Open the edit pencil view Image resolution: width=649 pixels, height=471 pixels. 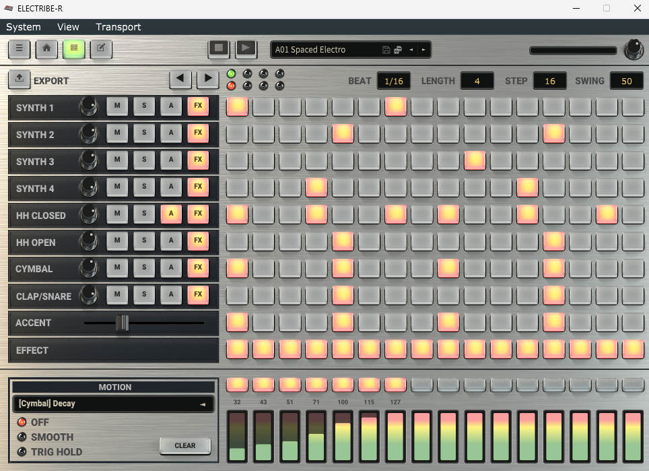tap(101, 49)
